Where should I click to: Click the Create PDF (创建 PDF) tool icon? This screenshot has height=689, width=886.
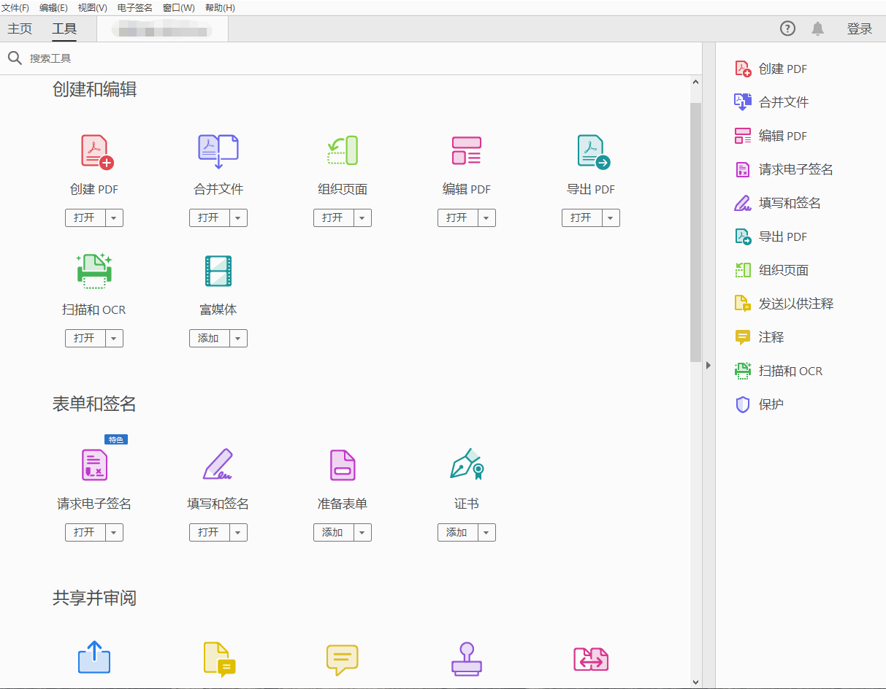(96, 152)
